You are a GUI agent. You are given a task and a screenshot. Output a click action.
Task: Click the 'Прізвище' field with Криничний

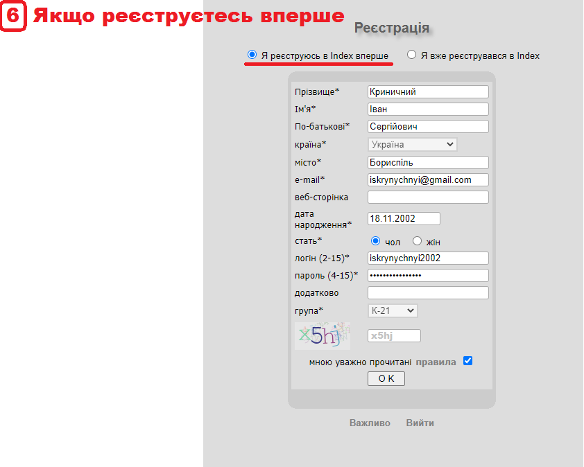428,91
